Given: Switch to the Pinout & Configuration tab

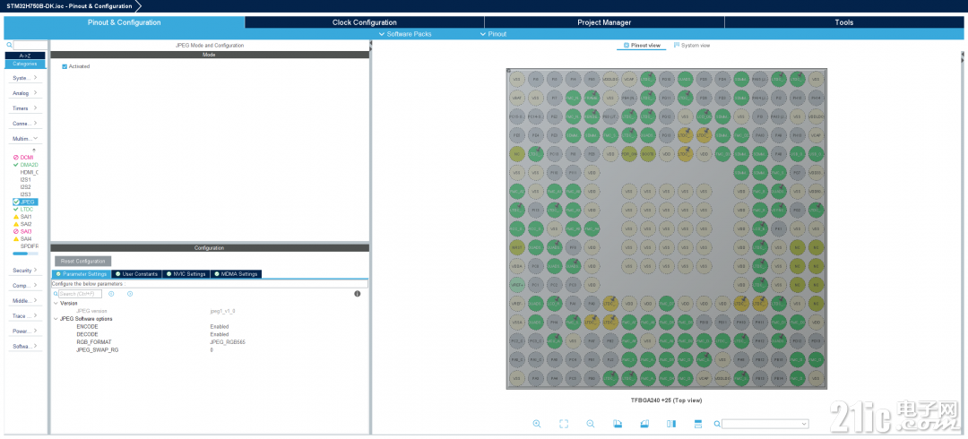Looking at the screenshot, I should (124, 22).
